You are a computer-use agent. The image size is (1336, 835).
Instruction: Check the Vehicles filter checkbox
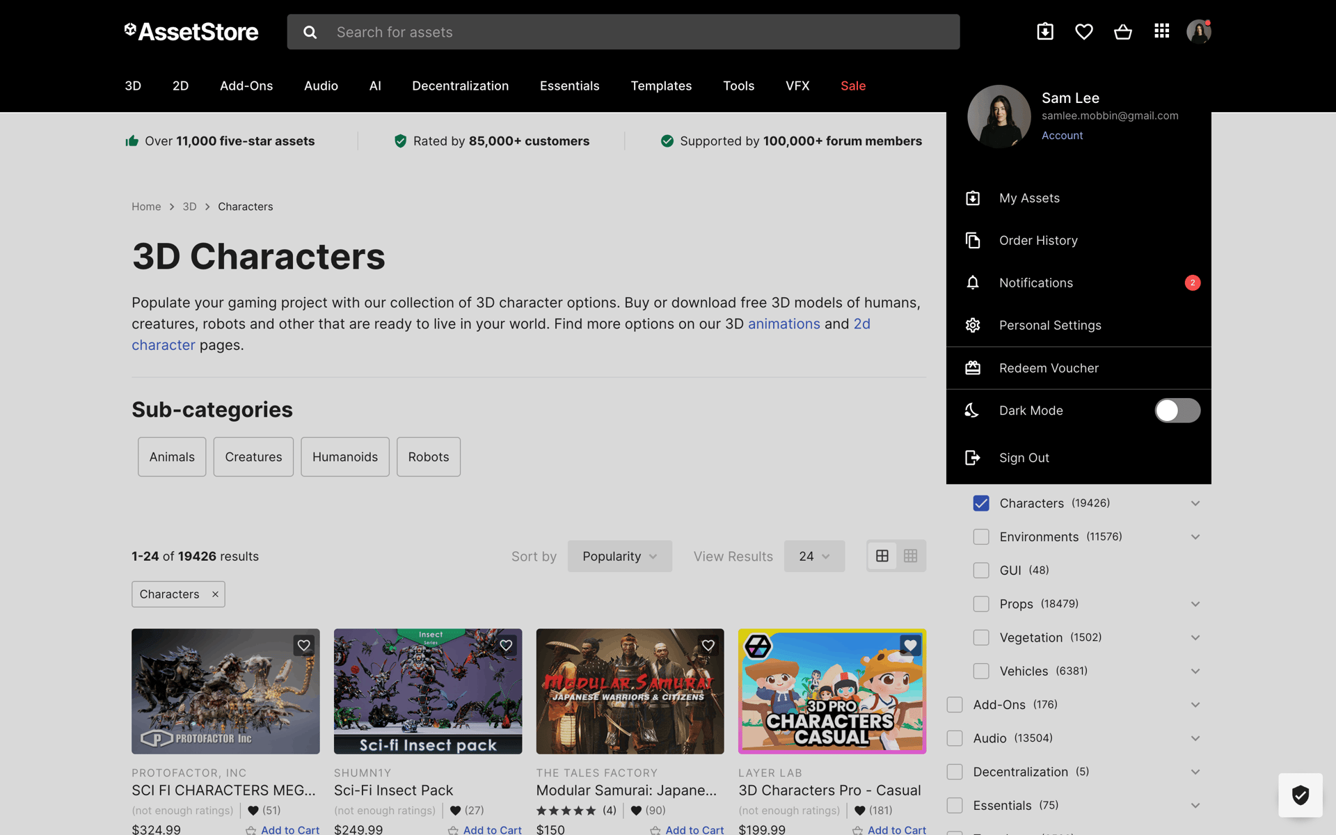pyautogui.click(x=981, y=671)
